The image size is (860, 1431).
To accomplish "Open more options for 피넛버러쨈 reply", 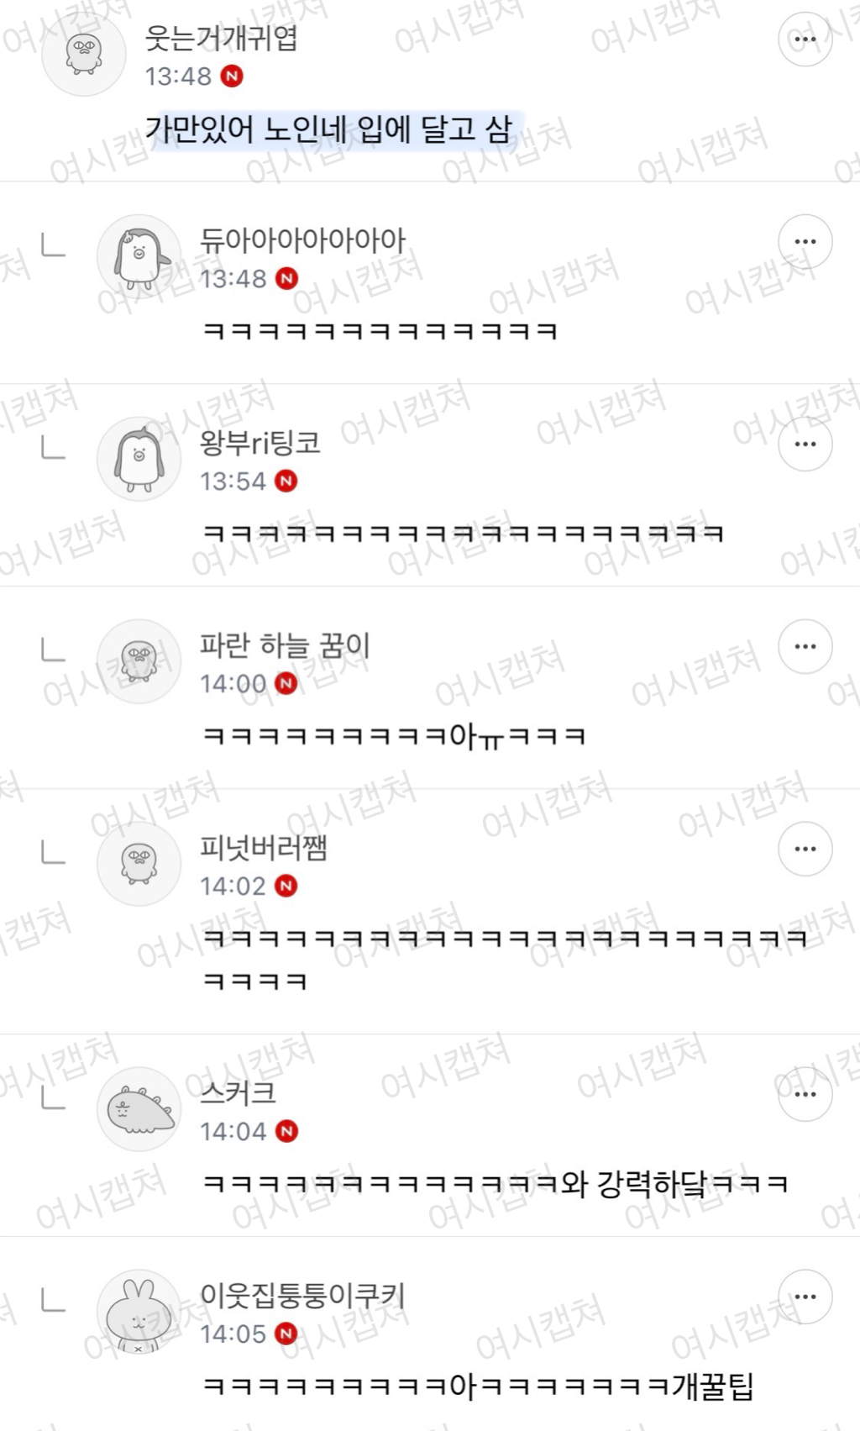I will 805,849.
